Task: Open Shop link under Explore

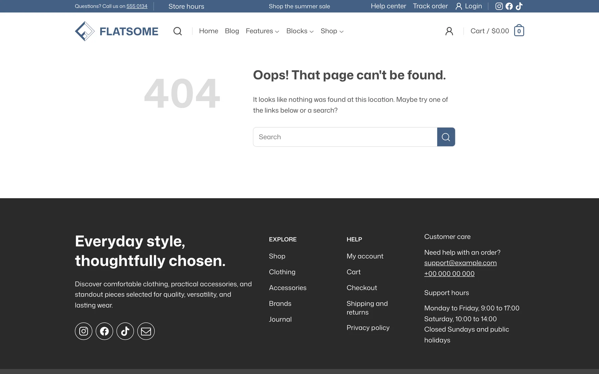Action: (x=277, y=256)
